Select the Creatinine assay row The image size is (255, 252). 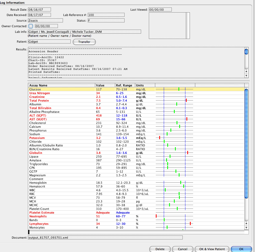136,97
